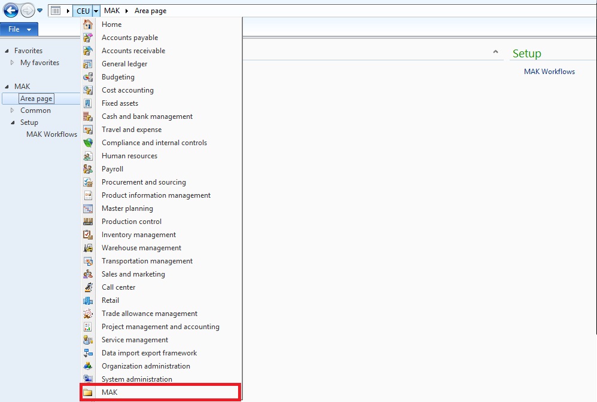Click the Call center headset icon

click(88, 287)
